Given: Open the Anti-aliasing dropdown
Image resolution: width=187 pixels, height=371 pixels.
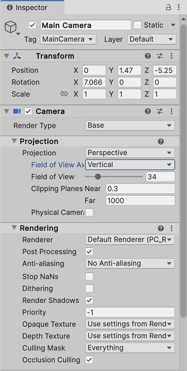Looking at the screenshot, I should [x=130, y=263].
